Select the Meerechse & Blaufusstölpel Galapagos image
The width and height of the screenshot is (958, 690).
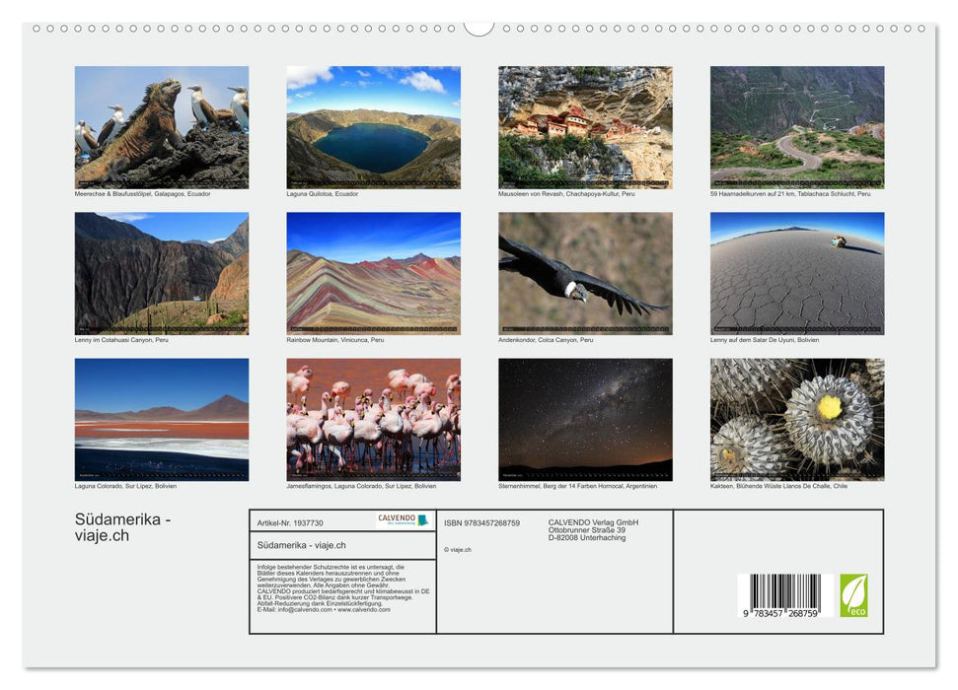coord(160,126)
